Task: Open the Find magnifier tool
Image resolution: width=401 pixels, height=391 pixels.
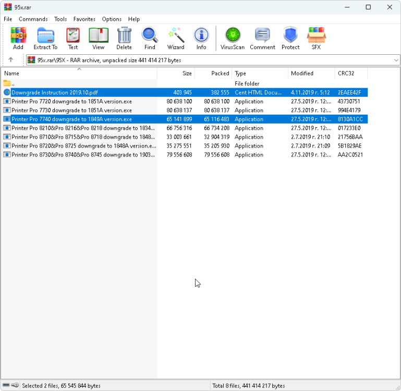Action: click(150, 39)
